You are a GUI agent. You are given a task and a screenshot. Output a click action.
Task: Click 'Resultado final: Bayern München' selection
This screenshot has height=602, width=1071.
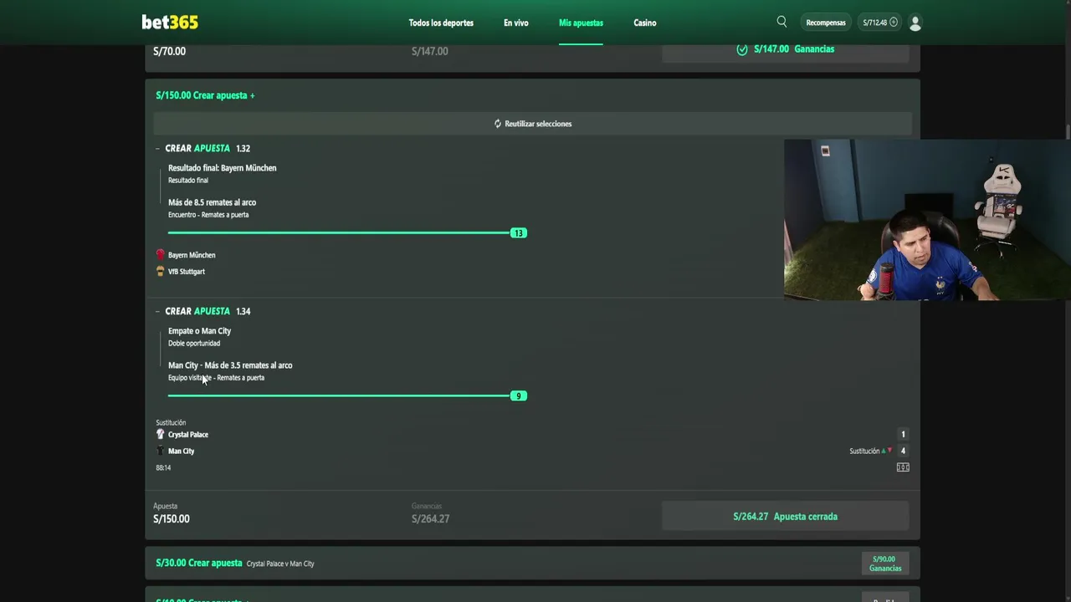tap(222, 168)
